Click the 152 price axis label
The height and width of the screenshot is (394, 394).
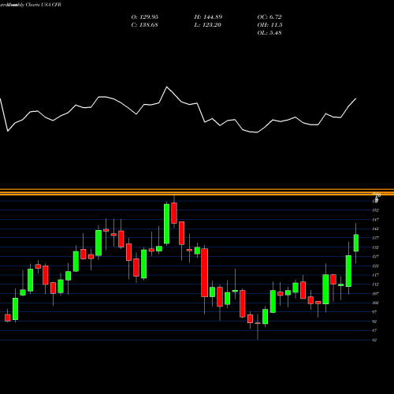point(375,210)
